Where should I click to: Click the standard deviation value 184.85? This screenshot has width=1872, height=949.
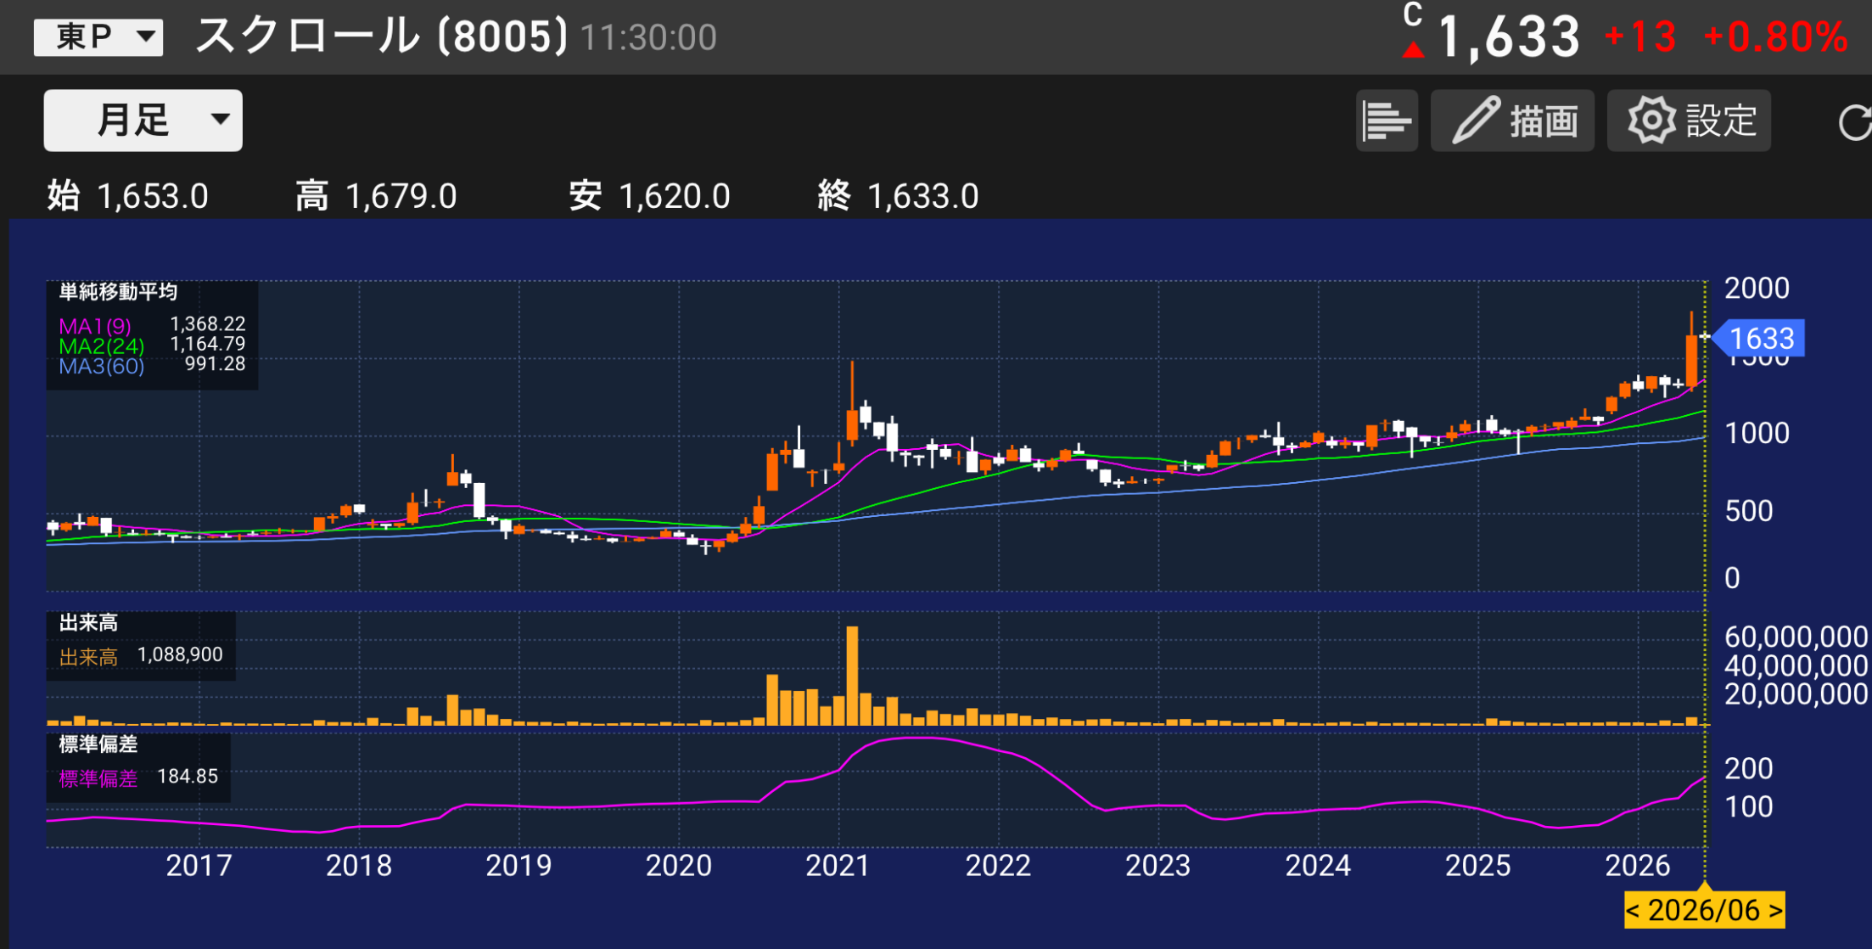188,776
